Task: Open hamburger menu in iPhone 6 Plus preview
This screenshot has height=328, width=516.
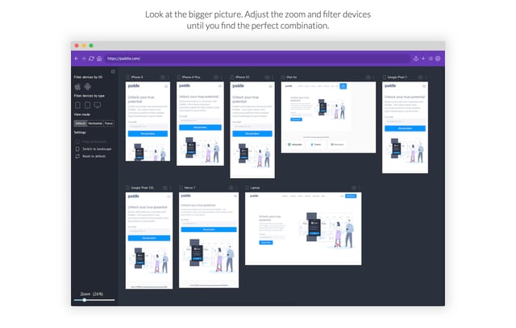Action: click(x=220, y=86)
